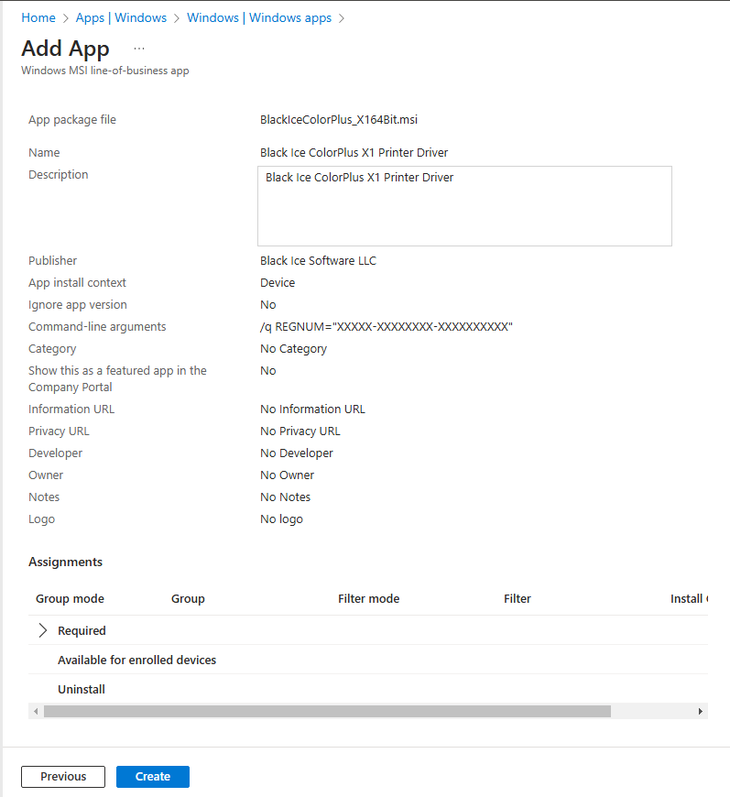Select the Uninstall assignment row

(x=368, y=689)
